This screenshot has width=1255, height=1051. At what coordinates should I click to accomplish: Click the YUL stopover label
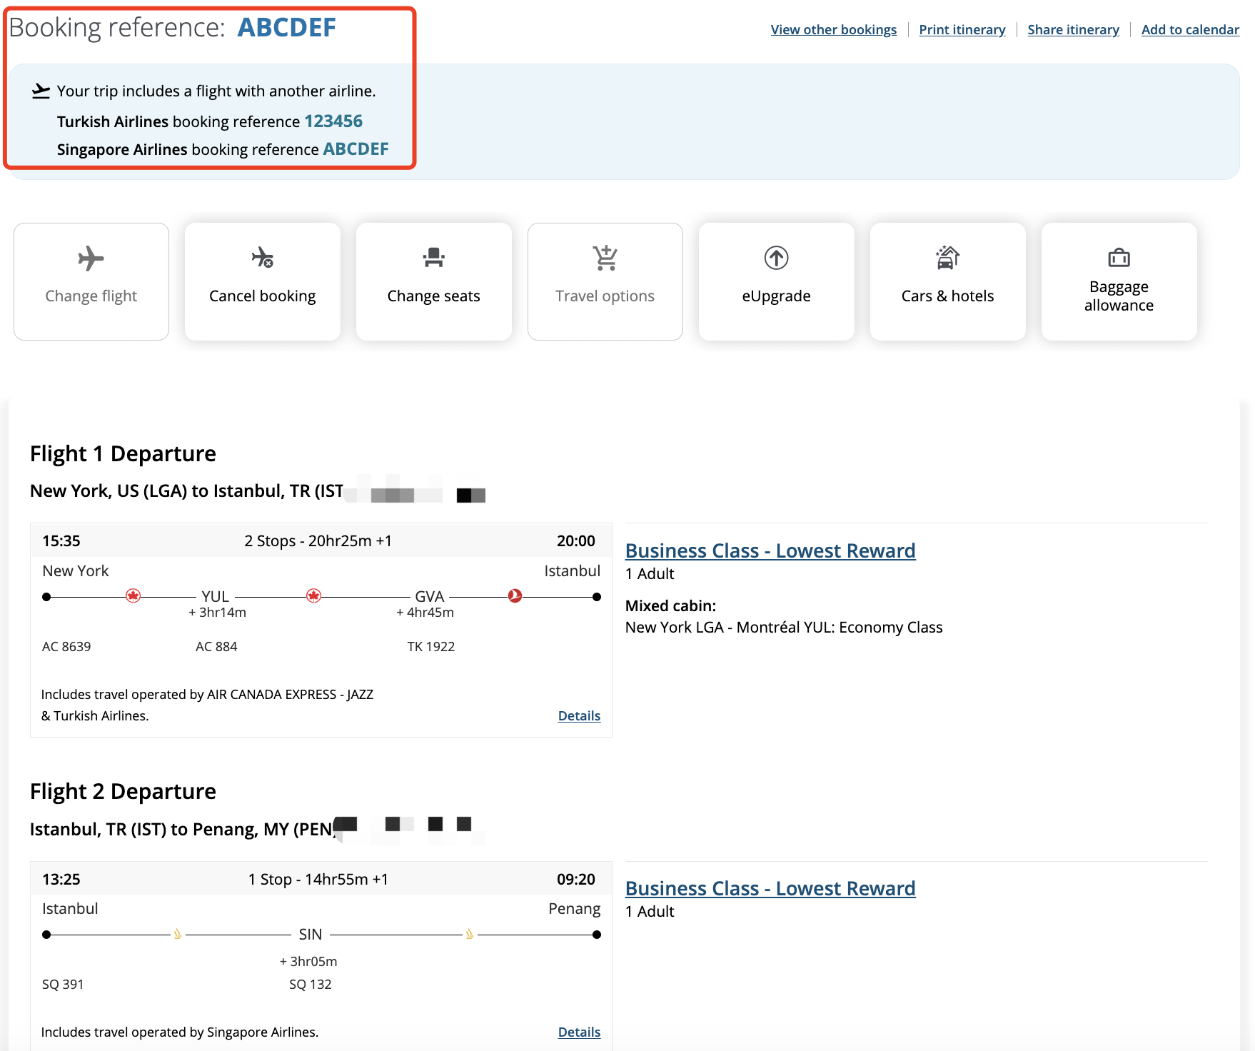215,596
